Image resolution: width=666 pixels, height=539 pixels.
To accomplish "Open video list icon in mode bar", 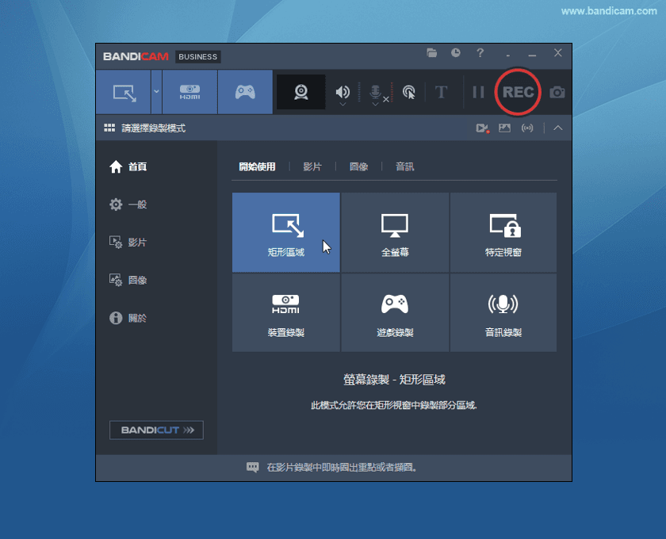I will tap(482, 128).
